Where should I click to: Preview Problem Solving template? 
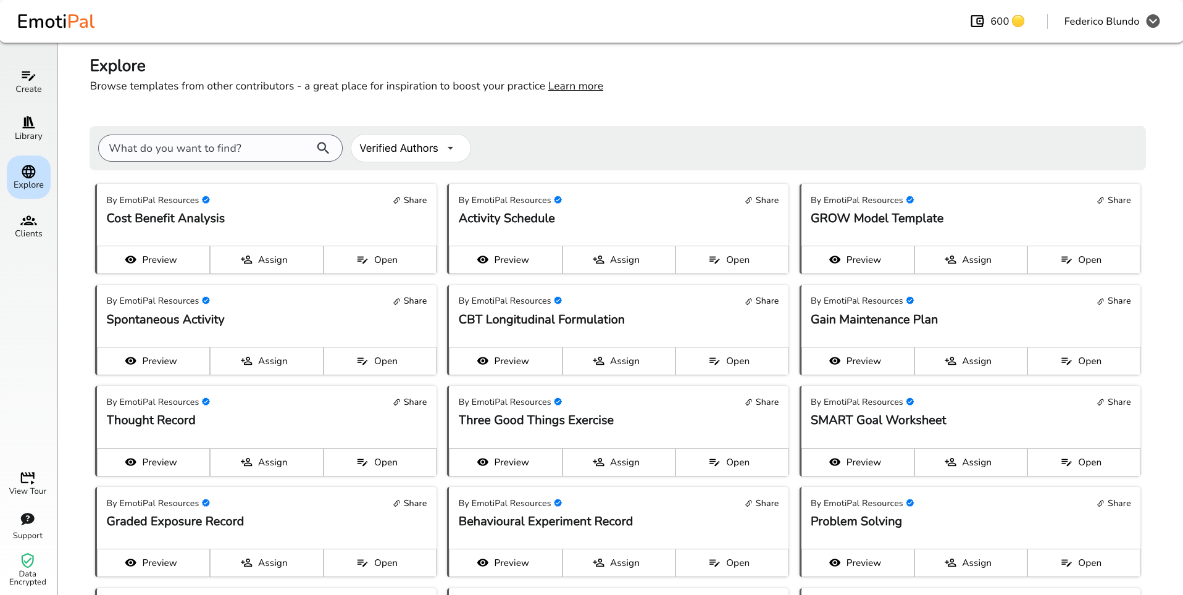(x=857, y=563)
